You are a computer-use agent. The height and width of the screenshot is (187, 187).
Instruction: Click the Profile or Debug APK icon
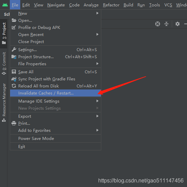pos(14,28)
